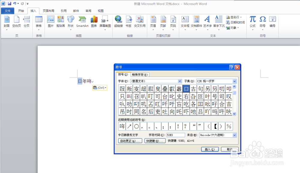
Task: Select the 吃 character in the grid
Action: [186, 104]
